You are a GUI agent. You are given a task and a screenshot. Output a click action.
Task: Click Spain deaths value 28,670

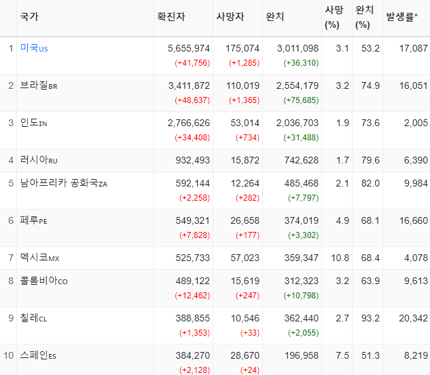[245, 355]
